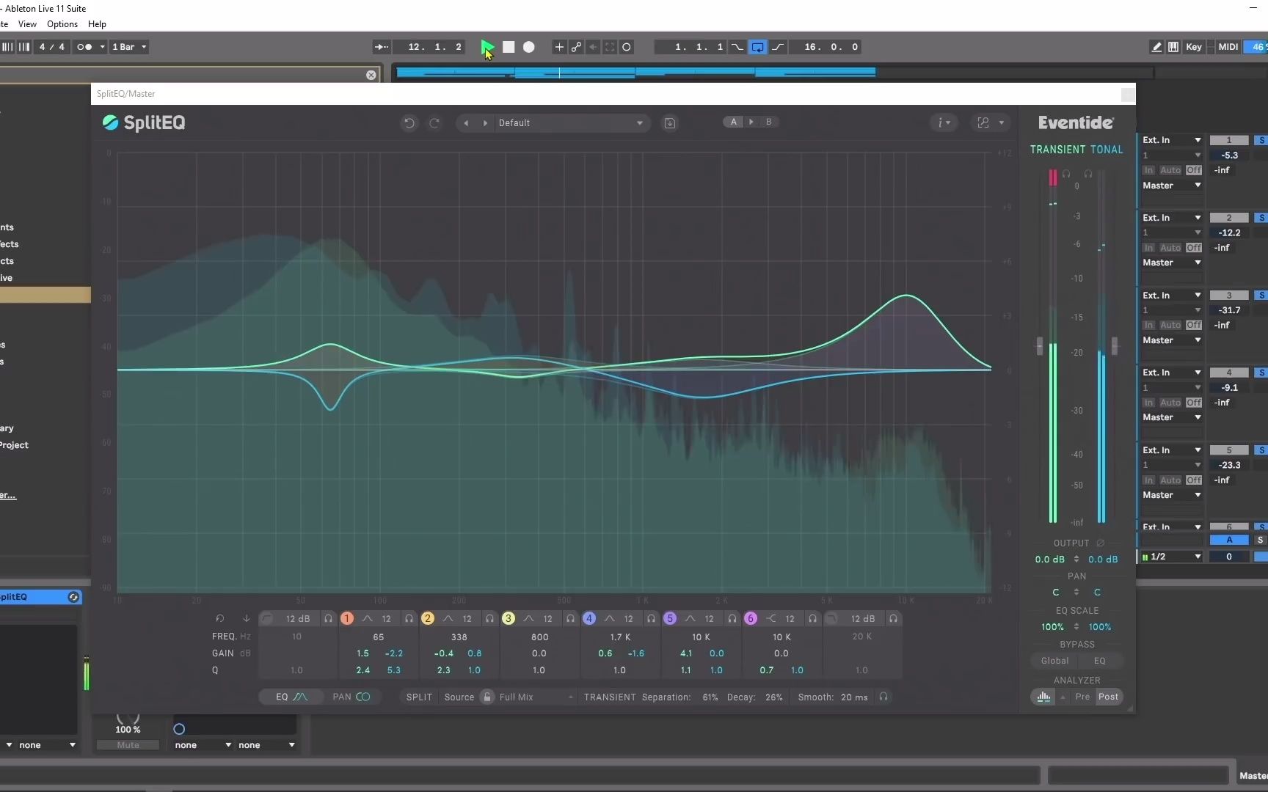Click the Session Record circle button
This screenshot has height=792, width=1268.
coord(627,47)
